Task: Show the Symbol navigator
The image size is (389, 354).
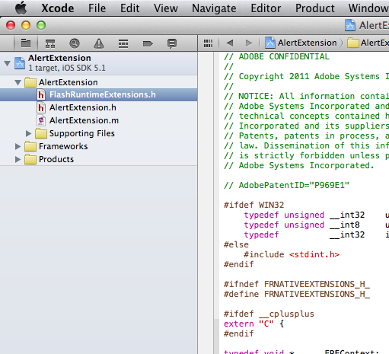Action: (x=50, y=43)
